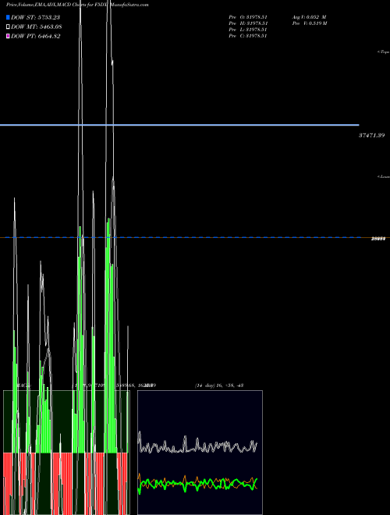
Task: Click the blue DOW ST legend swatch
Action: tap(8, 17)
